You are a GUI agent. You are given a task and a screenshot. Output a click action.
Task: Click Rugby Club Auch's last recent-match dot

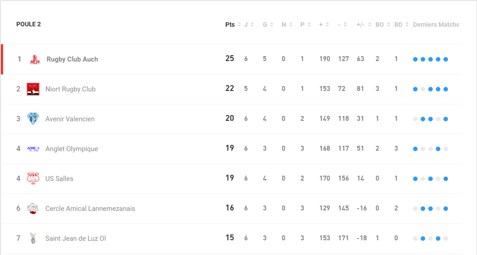(x=446, y=59)
